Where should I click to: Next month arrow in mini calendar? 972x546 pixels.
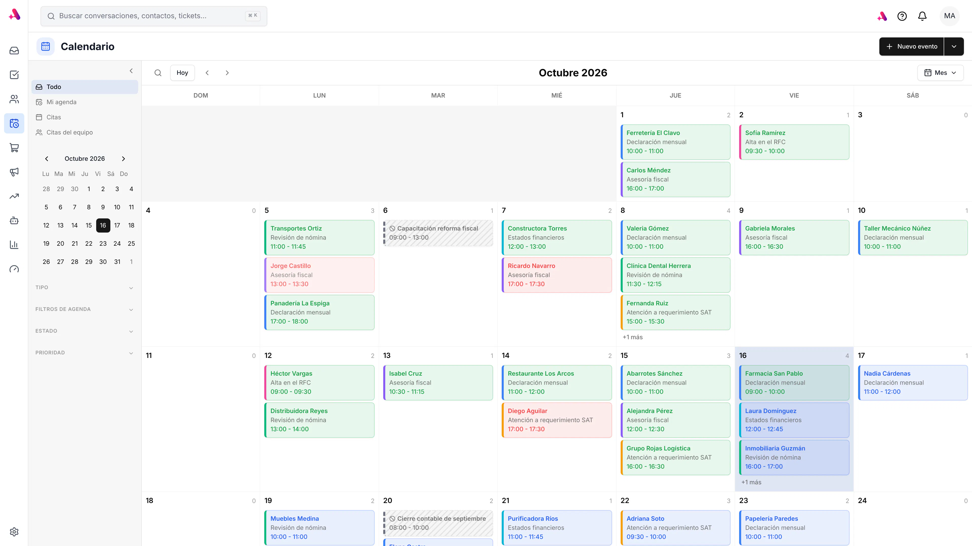(123, 159)
